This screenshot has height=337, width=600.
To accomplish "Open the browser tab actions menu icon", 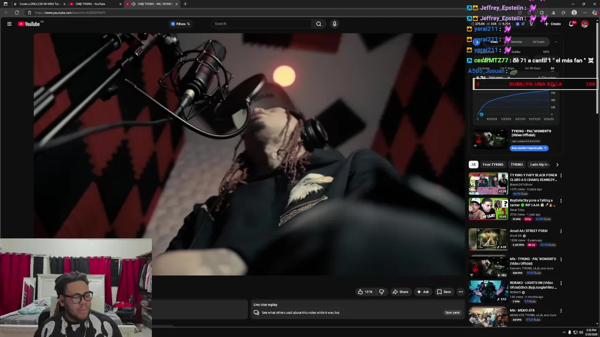I will pos(5,4).
